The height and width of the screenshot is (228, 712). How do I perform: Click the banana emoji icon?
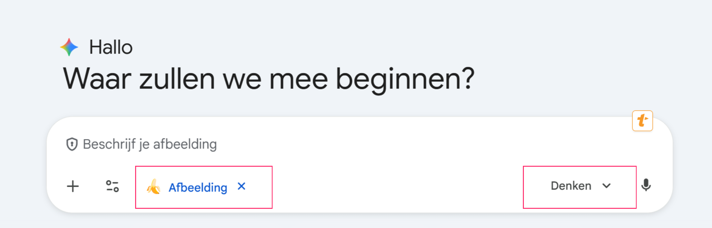click(154, 187)
